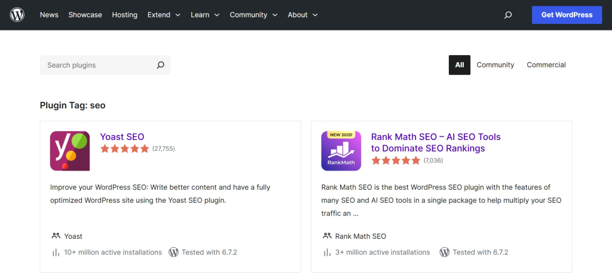The image size is (612, 277).
Task: Click WordPress icon in Rank Math Tested with row
Action: click(445, 252)
